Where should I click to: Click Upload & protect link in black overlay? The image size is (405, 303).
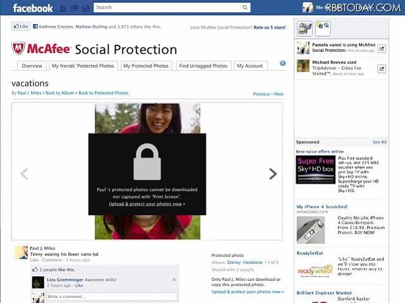147,204
